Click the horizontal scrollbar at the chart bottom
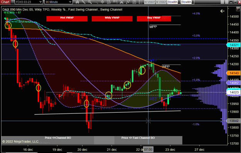The image size is (241, 153). pyautogui.click(x=22, y=152)
